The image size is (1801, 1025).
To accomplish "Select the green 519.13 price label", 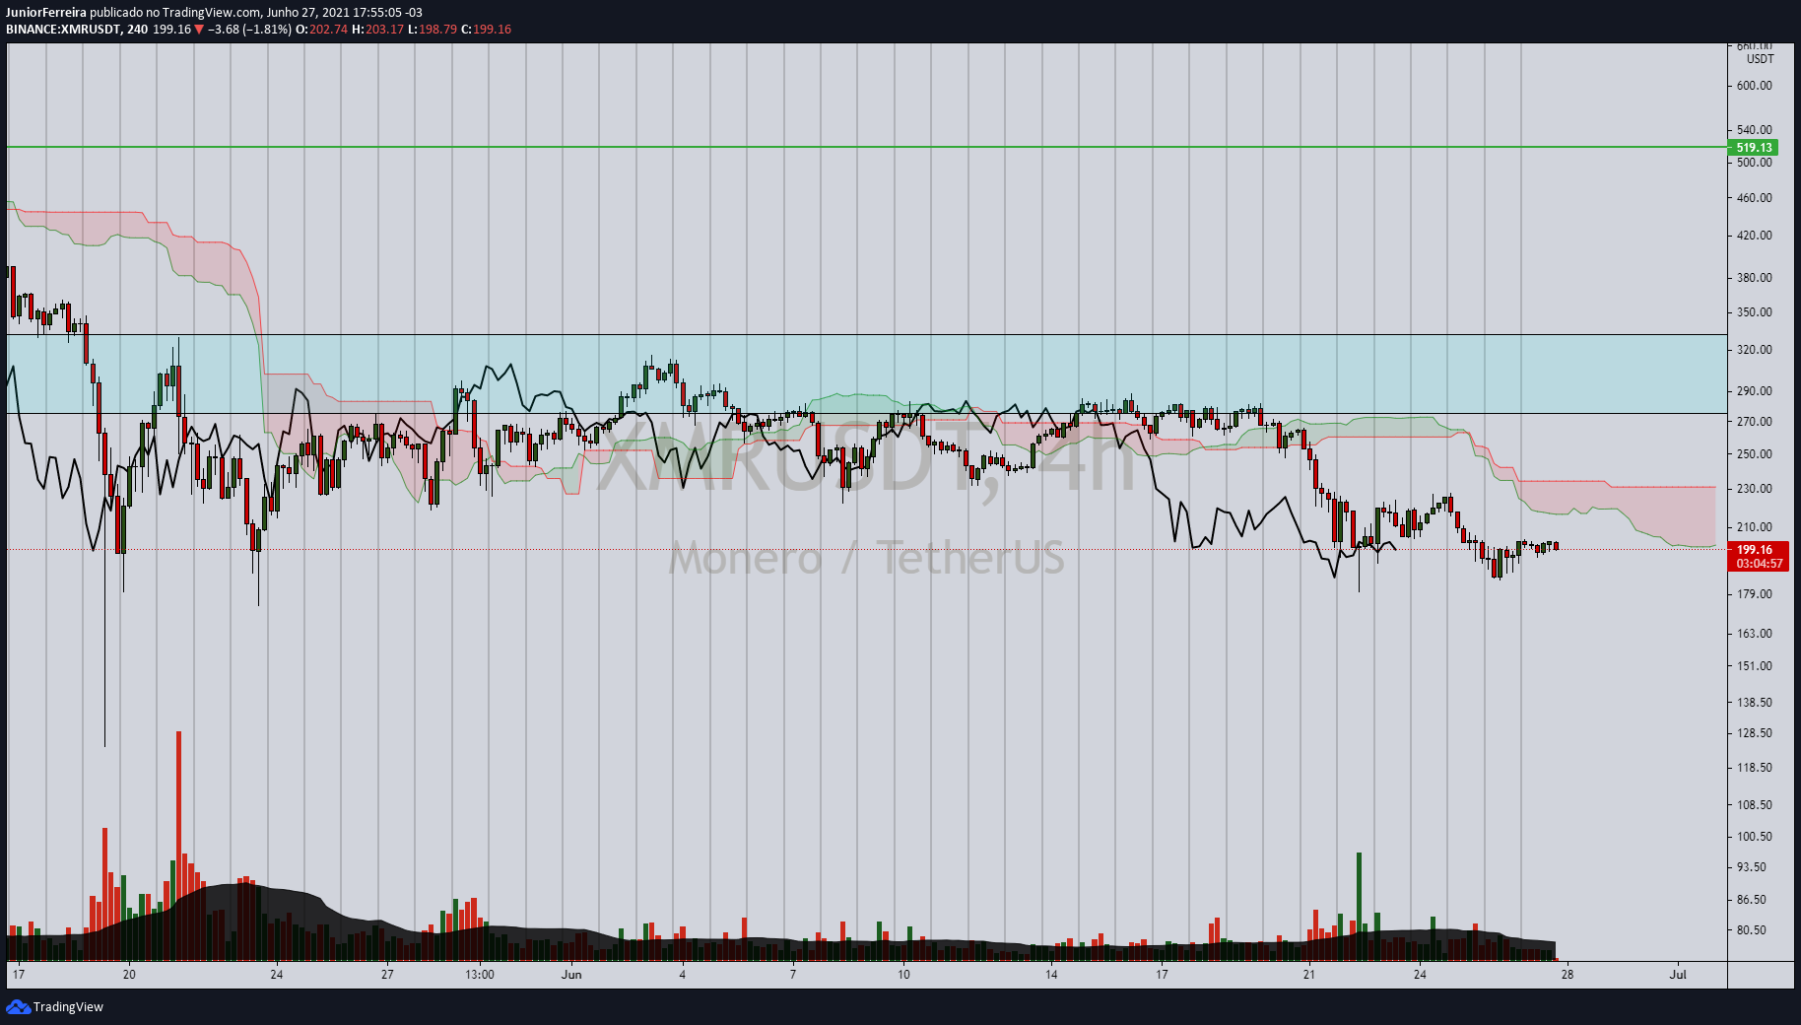I will (1754, 148).
